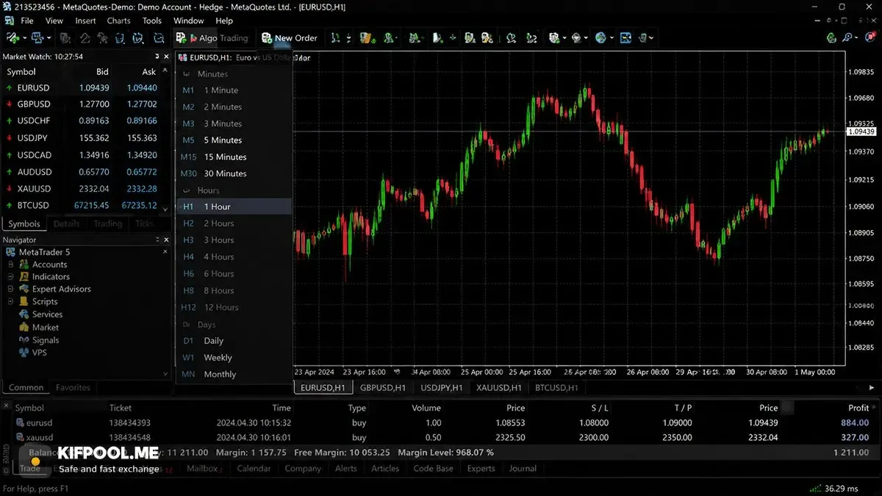Switch to the Favorites tab in Navigator
882x496 pixels.
click(x=73, y=387)
